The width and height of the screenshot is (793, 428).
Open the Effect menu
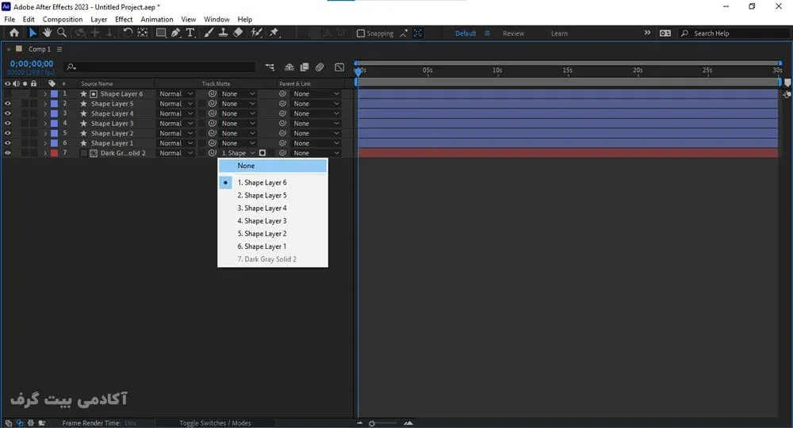point(124,19)
